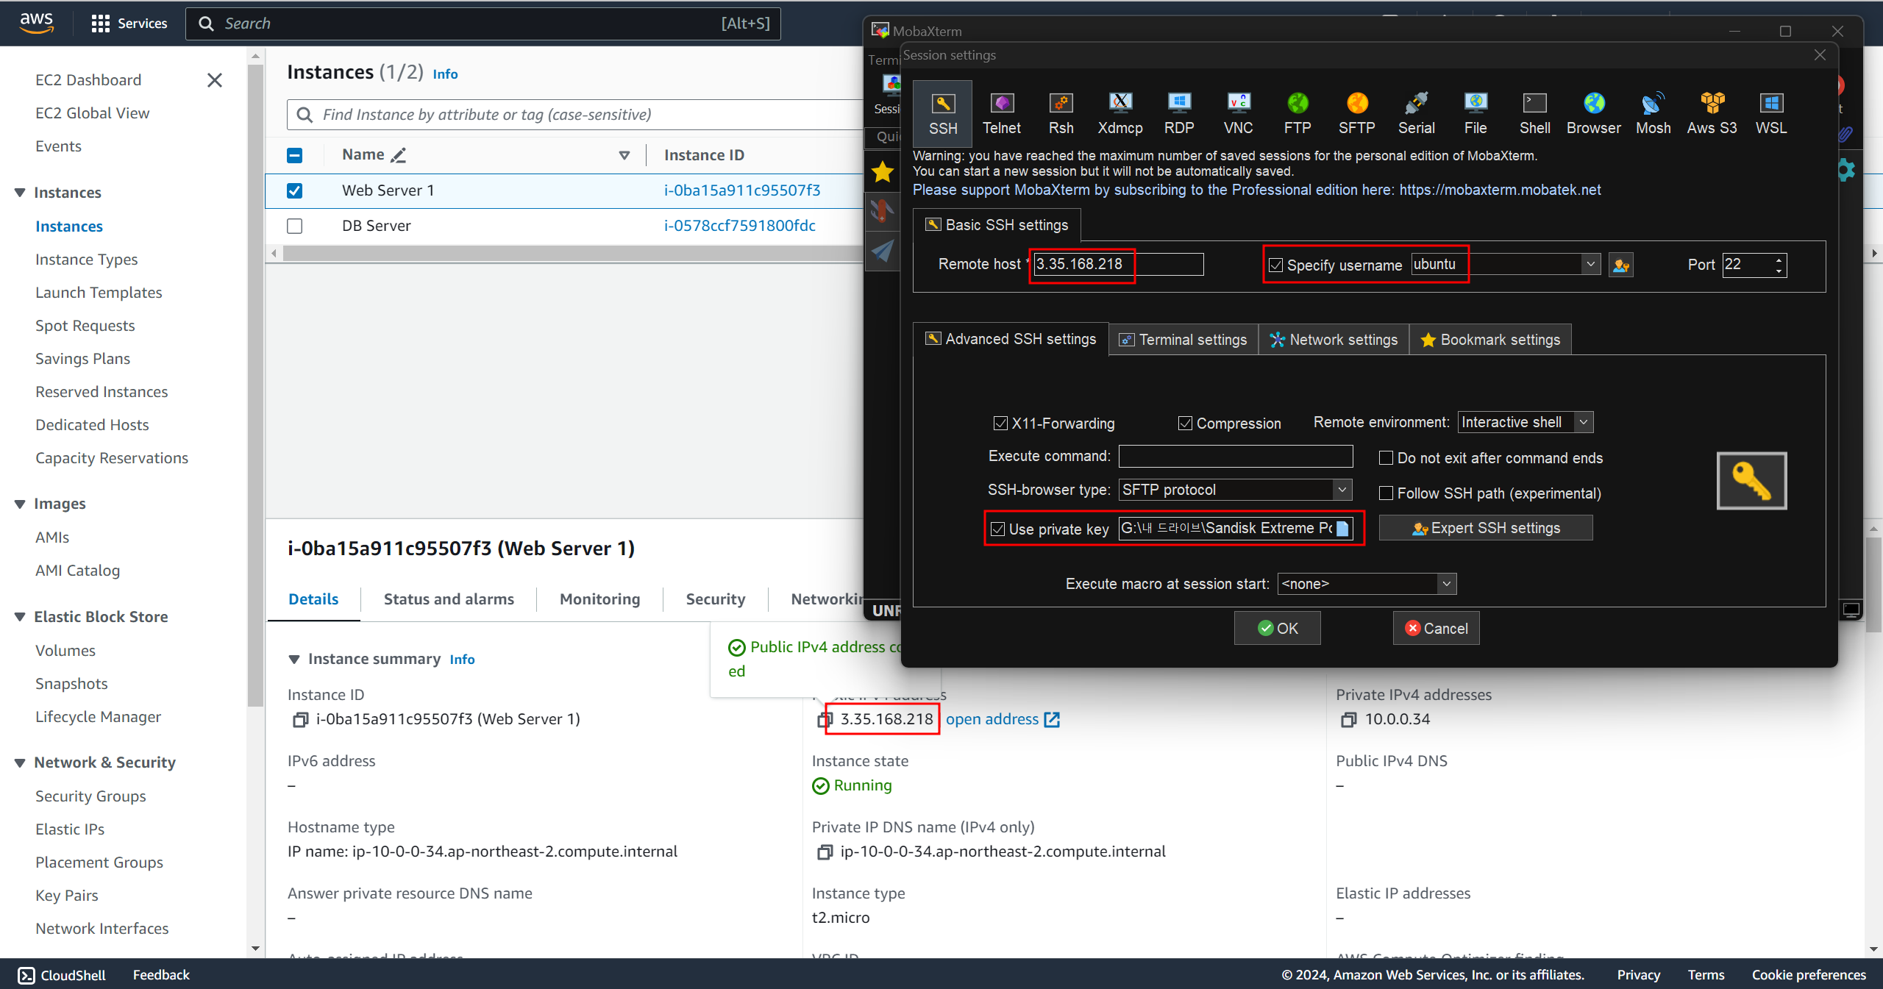
Task: Click the open address link
Action: coord(1002,719)
